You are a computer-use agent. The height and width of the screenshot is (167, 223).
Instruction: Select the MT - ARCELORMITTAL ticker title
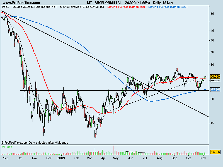pos(104,3)
